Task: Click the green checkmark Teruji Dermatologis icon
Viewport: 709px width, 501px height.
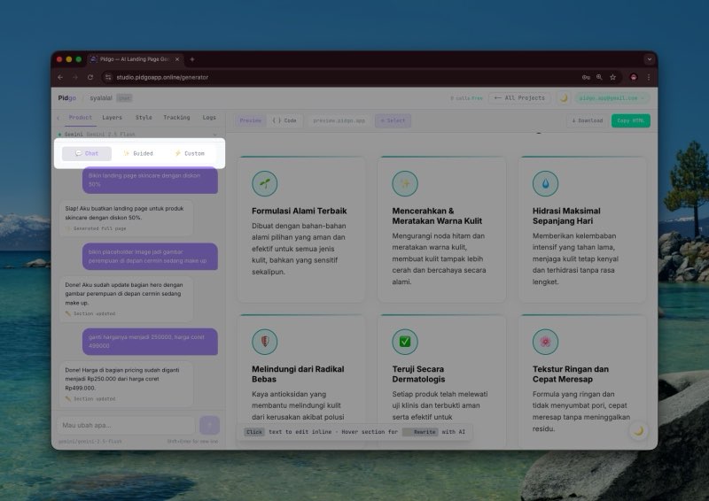Action: (x=404, y=341)
